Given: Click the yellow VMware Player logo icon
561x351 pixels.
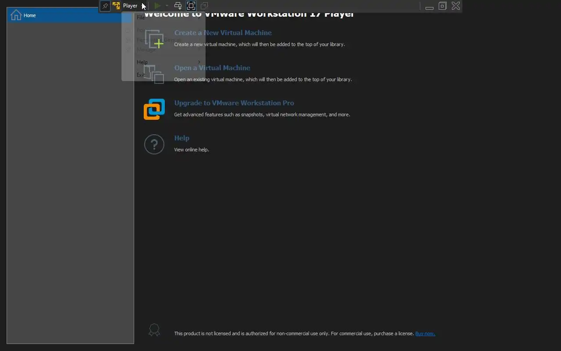Looking at the screenshot, I should (116, 6).
